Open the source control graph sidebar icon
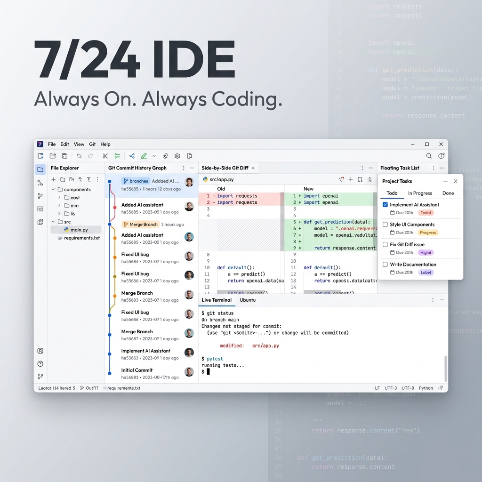The height and width of the screenshot is (482, 482). pos(40,183)
